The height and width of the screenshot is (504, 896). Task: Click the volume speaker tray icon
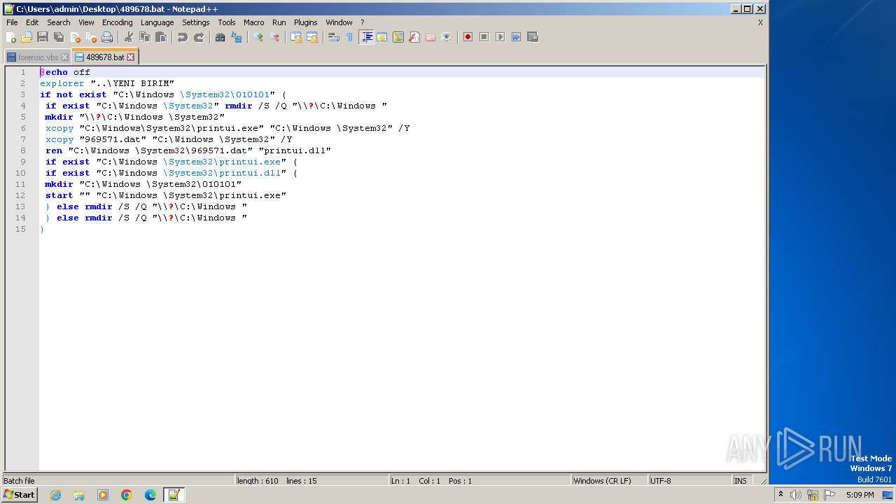point(796,495)
